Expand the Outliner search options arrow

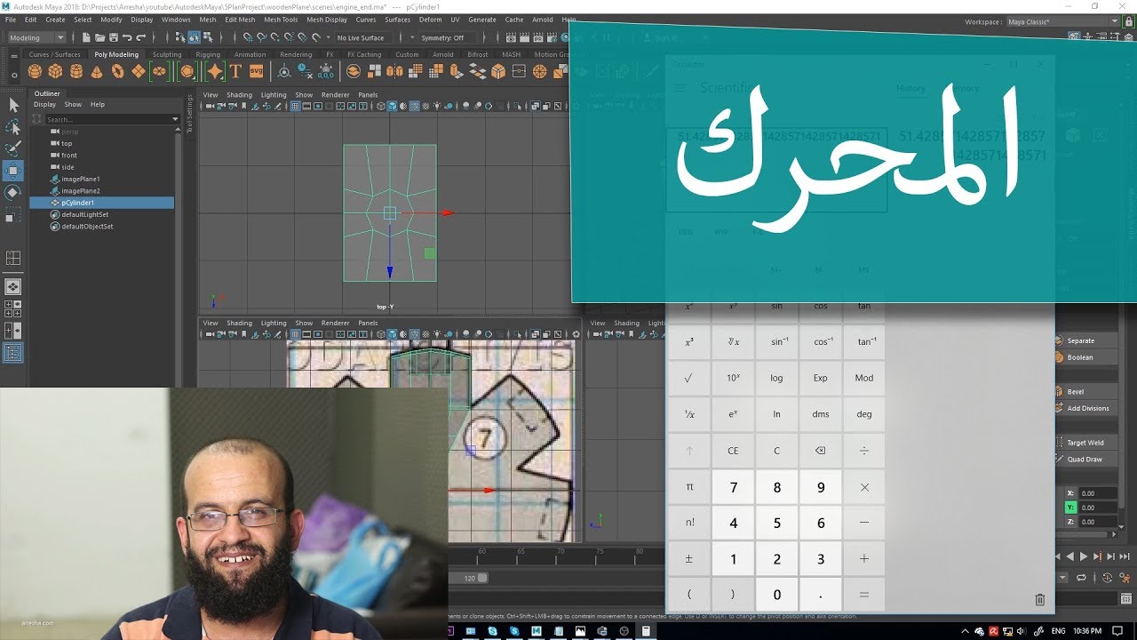pyautogui.click(x=175, y=119)
